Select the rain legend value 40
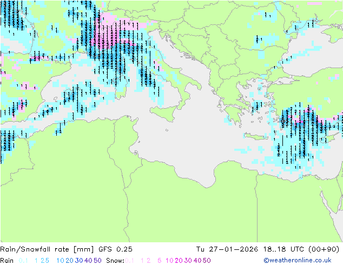The height and width of the screenshot is (265, 343). click(88, 261)
